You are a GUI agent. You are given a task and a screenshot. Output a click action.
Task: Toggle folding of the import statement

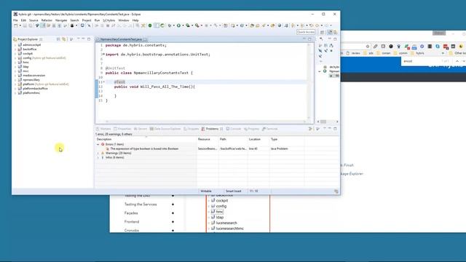[103, 55]
